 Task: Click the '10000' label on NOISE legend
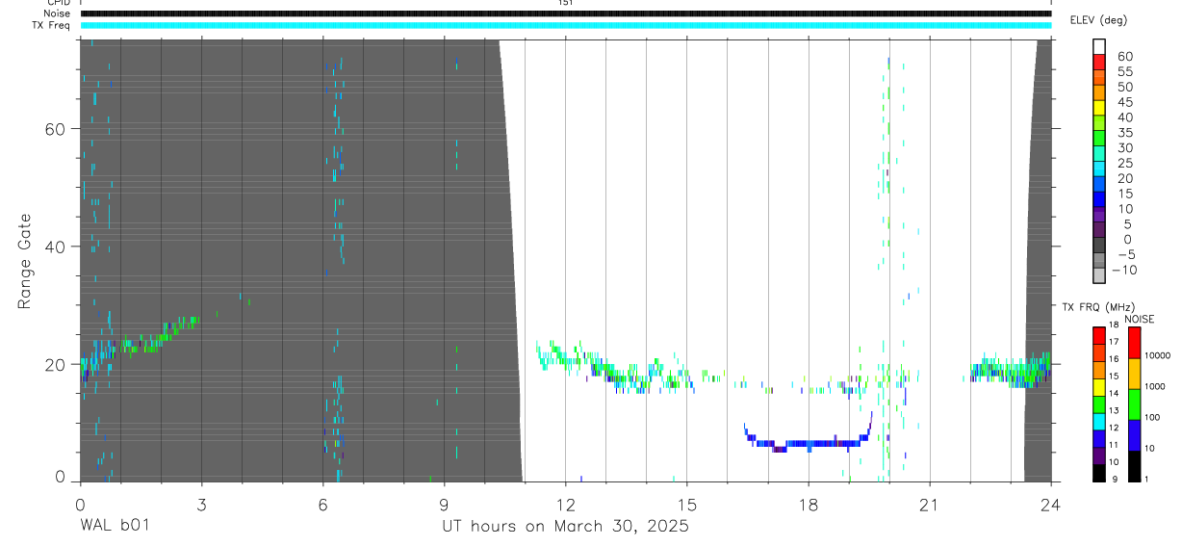pos(1157,356)
